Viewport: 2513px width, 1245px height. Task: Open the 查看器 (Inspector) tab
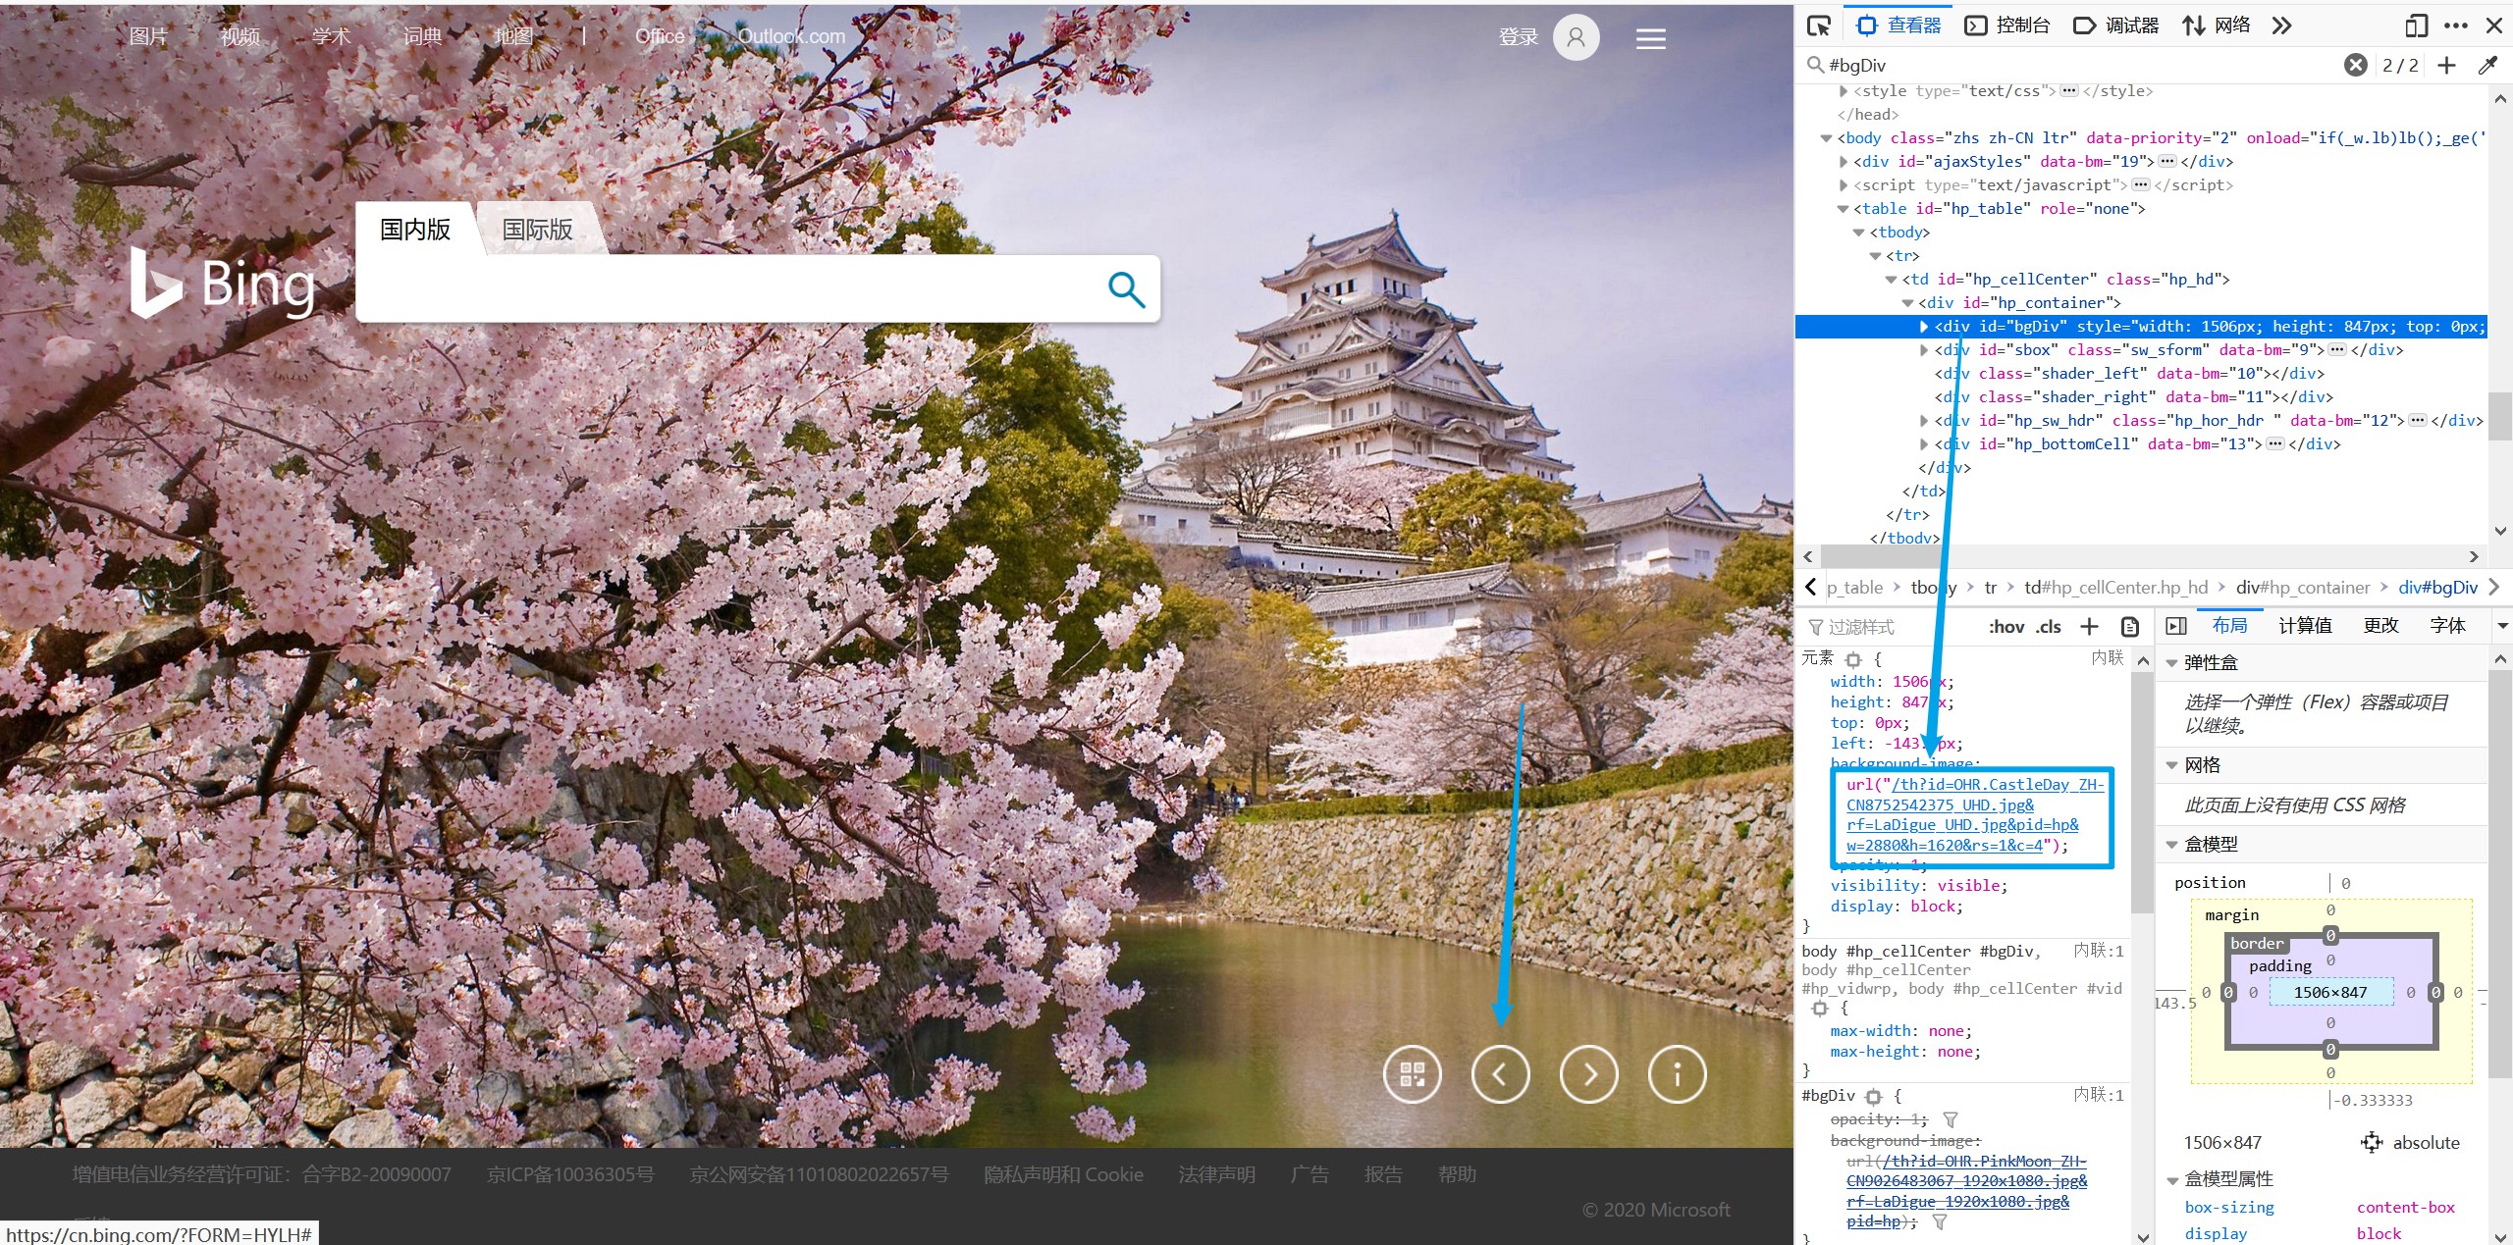click(1898, 26)
